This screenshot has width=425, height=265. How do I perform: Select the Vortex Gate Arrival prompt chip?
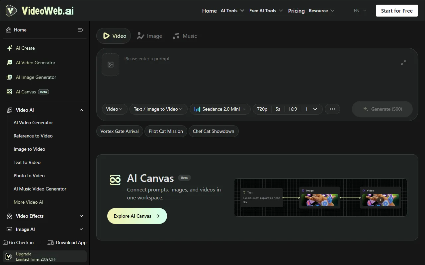120,131
